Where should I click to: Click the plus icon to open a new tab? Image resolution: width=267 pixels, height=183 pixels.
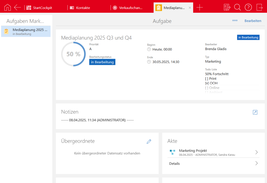(199, 7)
